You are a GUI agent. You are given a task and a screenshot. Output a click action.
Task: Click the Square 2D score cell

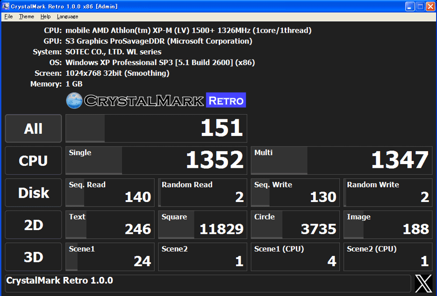[x=203, y=224]
